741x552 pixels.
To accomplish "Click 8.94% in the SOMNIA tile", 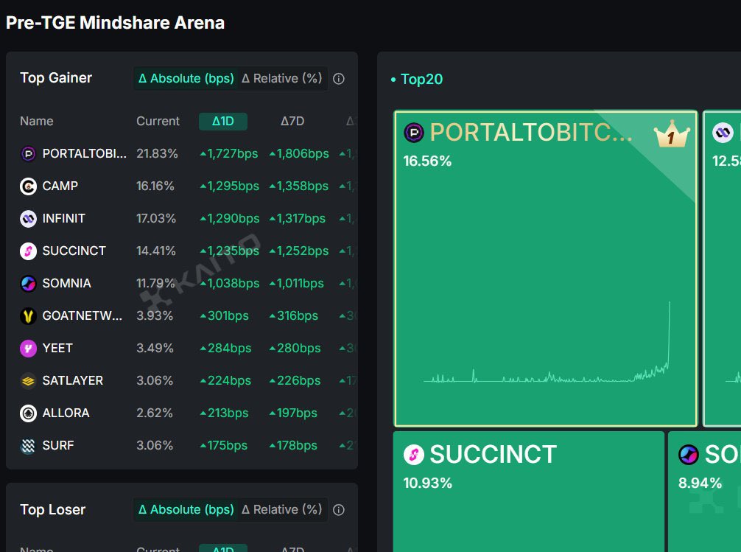I will [700, 483].
